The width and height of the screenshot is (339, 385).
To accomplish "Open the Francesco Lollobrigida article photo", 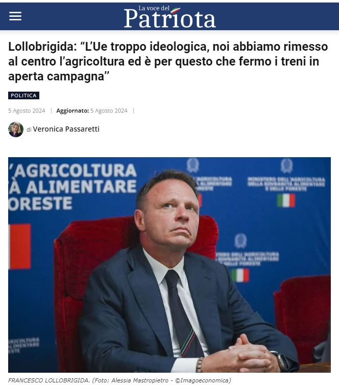I will [x=169, y=265].
